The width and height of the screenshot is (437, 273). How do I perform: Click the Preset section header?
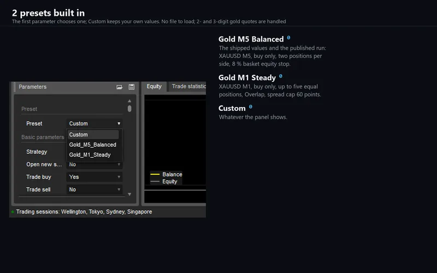click(x=29, y=109)
